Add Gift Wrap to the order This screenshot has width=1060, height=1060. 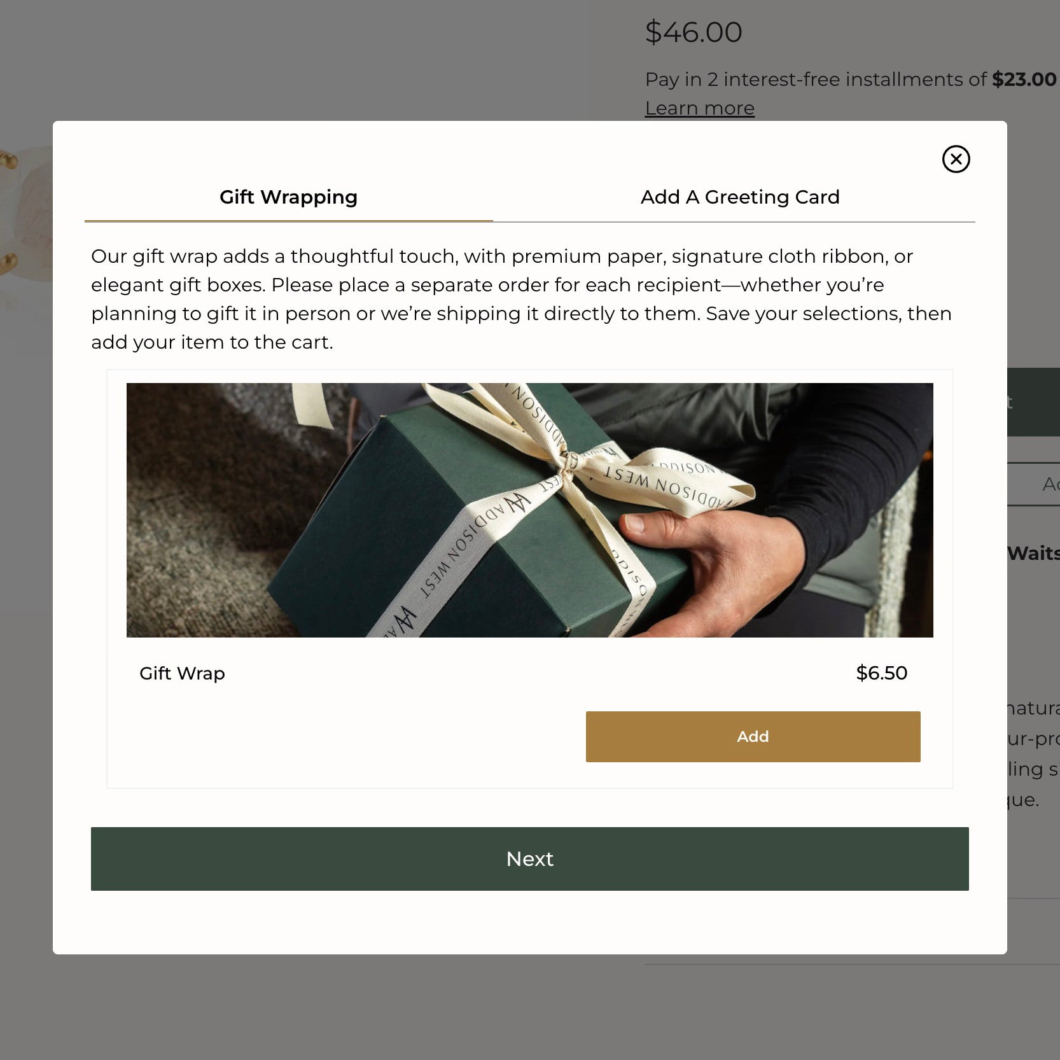753,736
